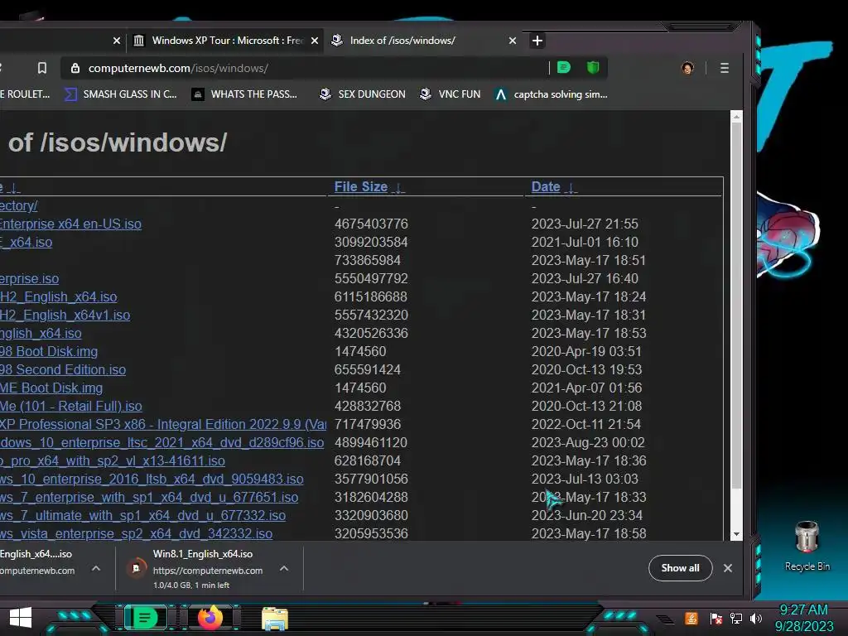Open the parent directory link
The width and height of the screenshot is (848, 636).
18,206
